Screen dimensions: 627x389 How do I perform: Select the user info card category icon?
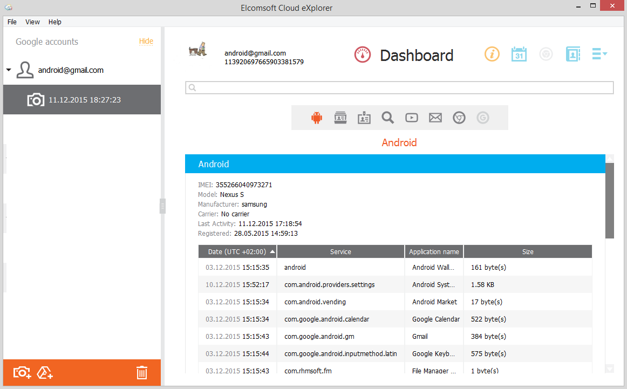pos(340,118)
